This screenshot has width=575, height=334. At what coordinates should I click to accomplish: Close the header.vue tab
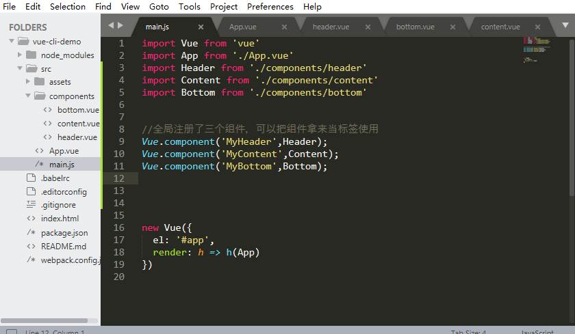368,27
